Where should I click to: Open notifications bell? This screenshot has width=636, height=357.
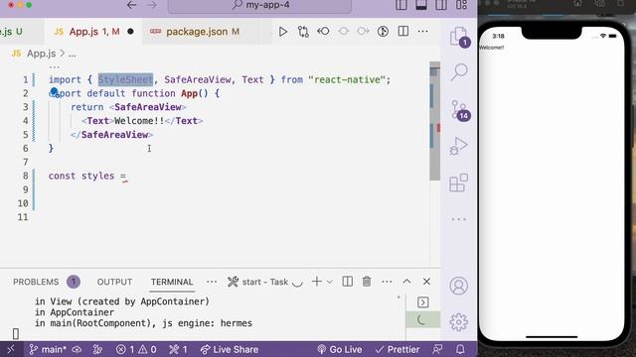[x=460, y=349]
